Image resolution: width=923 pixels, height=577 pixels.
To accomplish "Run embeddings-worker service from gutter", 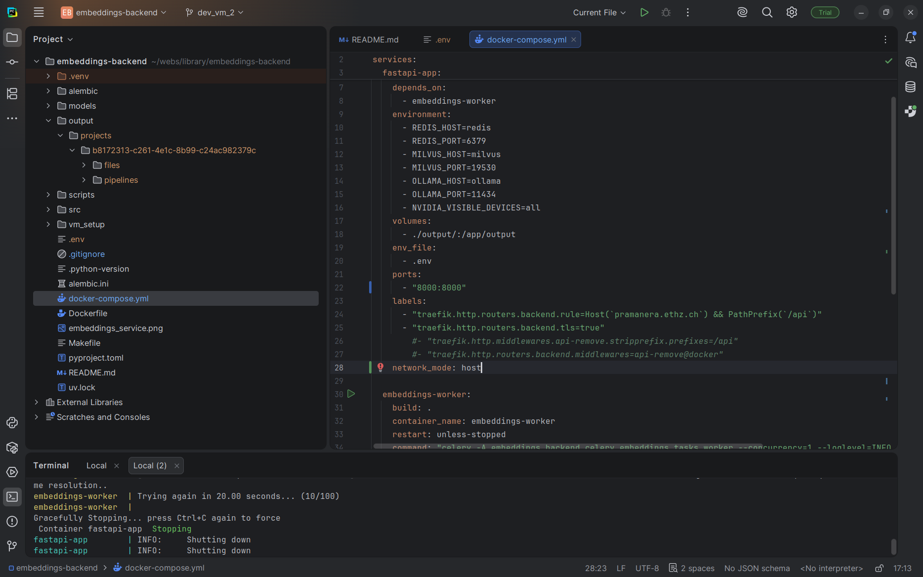I will (x=351, y=394).
